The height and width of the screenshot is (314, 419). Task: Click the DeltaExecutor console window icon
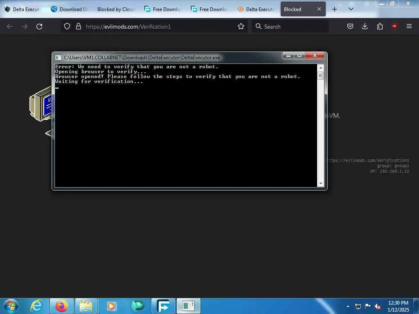click(x=58, y=57)
